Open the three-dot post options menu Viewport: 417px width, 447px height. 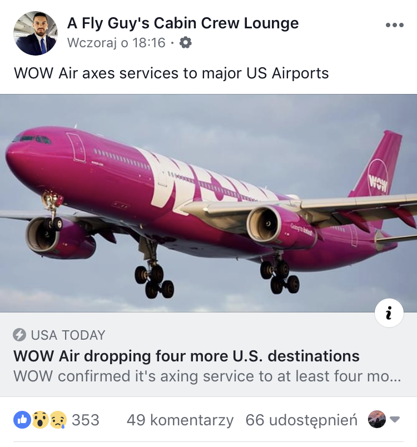click(x=395, y=25)
